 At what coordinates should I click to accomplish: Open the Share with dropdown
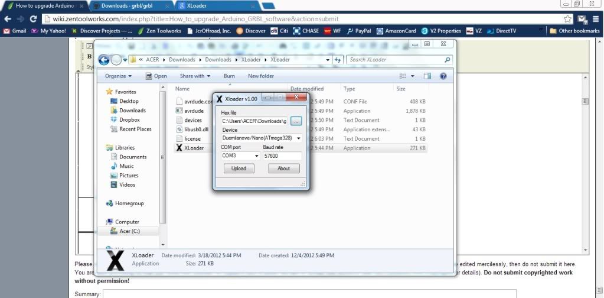pyautogui.click(x=195, y=76)
